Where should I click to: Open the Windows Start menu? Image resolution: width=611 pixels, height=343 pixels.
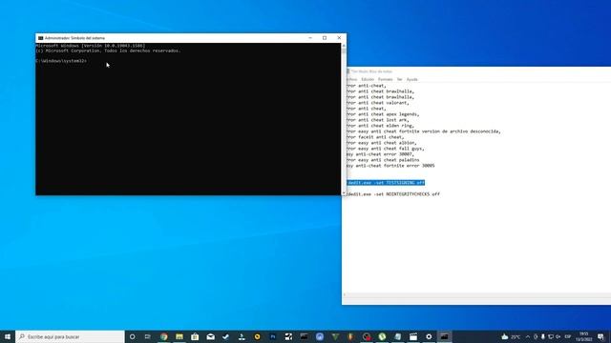pos(8,336)
